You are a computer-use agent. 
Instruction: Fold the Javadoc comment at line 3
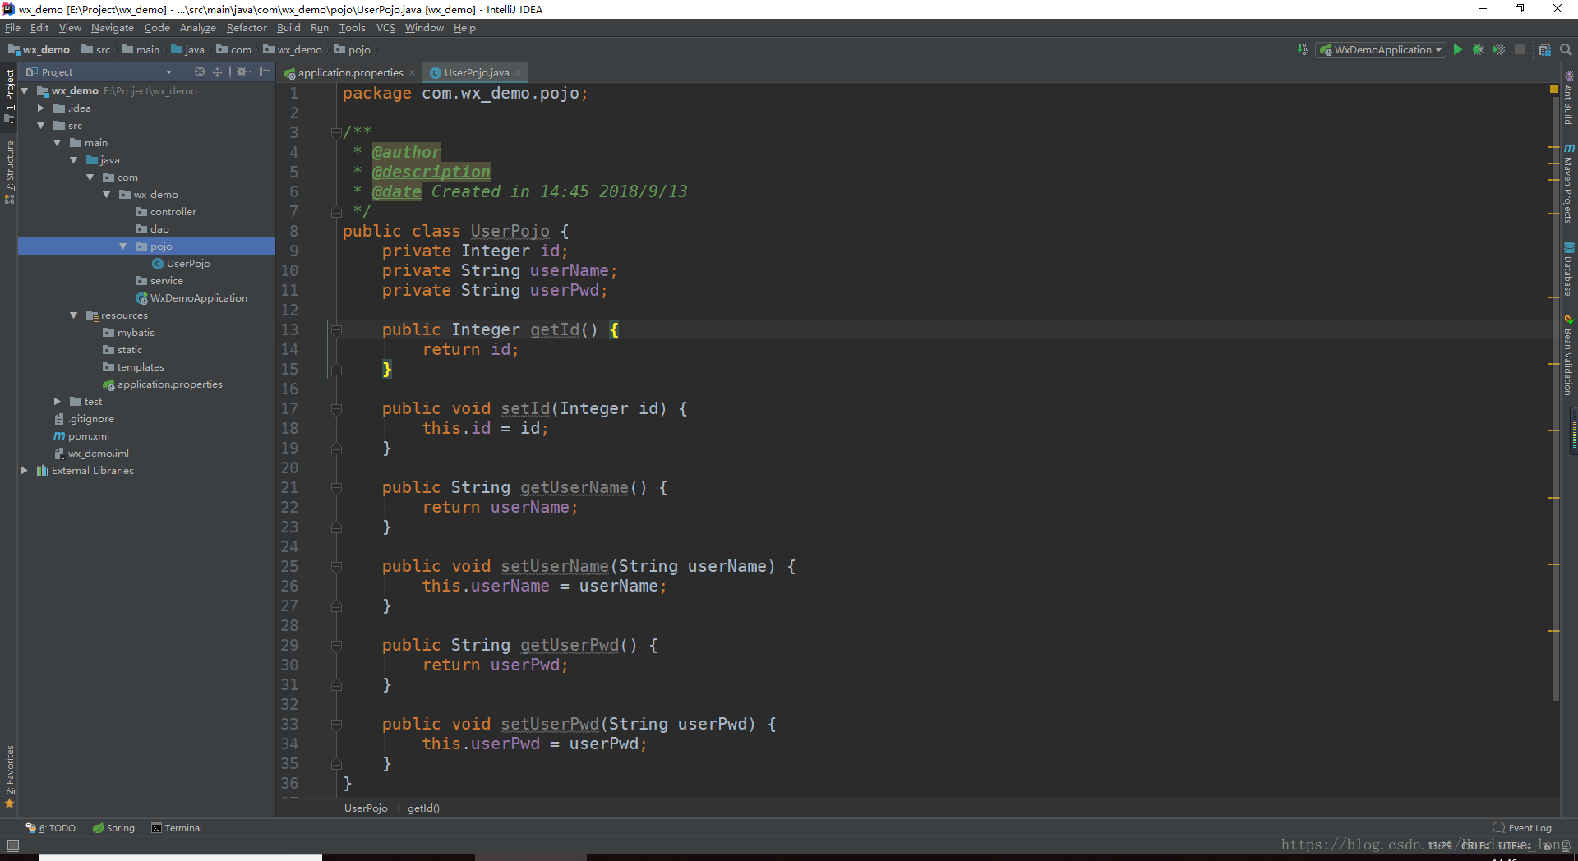[x=336, y=132]
